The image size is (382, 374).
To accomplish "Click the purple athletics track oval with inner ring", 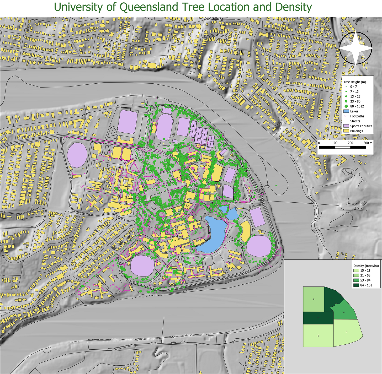I will [165, 127].
